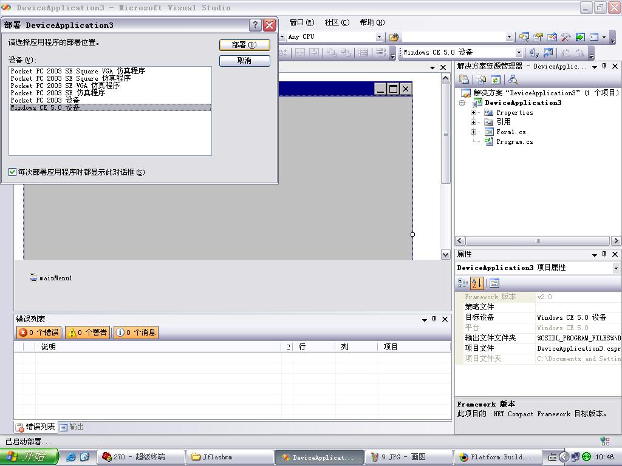Click the green arrow Start Page icon
The image size is (622, 466).
pos(580,37)
